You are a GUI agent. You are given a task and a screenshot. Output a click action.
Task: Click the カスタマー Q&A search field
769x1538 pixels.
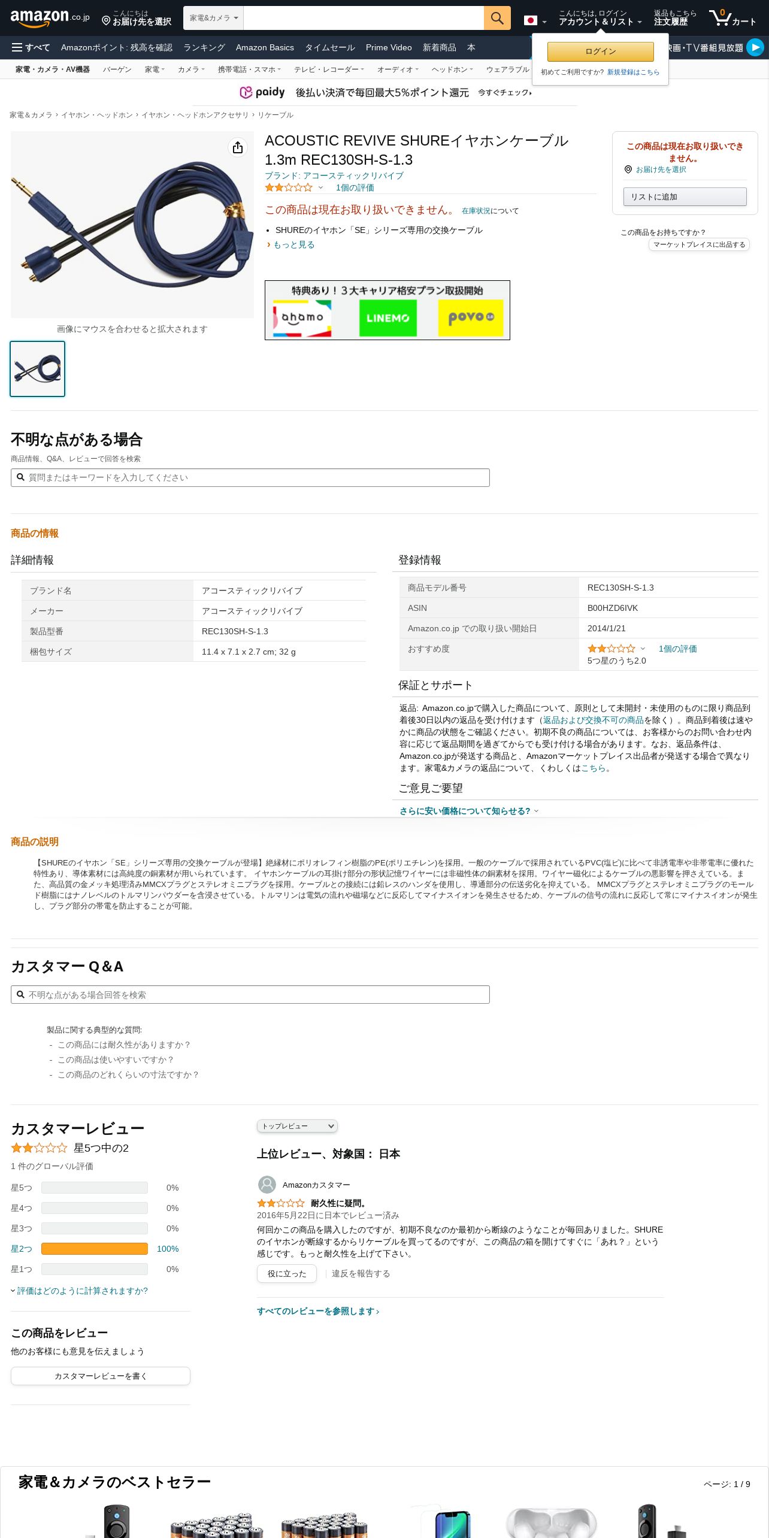[x=250, y=994]
